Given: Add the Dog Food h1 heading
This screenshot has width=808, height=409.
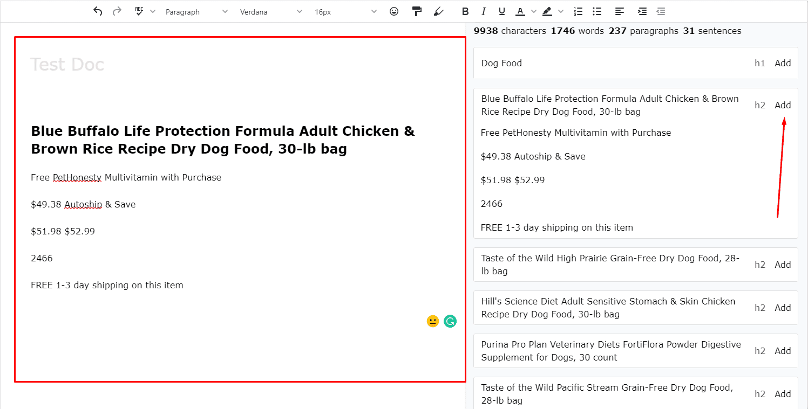Looking at the screenshot, I should tap(783, 63).
